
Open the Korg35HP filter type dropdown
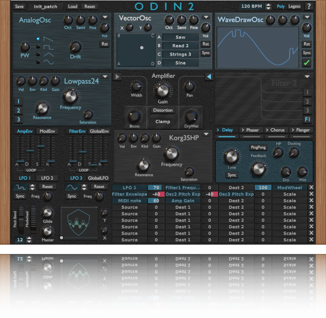point(206,134)
